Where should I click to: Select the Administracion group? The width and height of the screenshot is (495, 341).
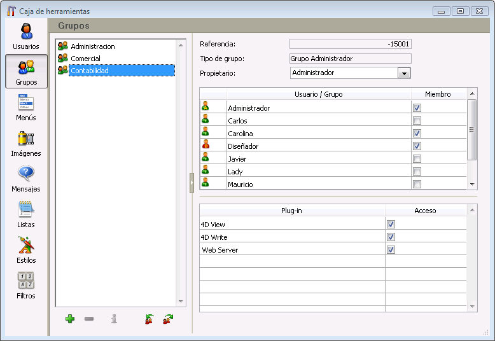coord(92,46)
